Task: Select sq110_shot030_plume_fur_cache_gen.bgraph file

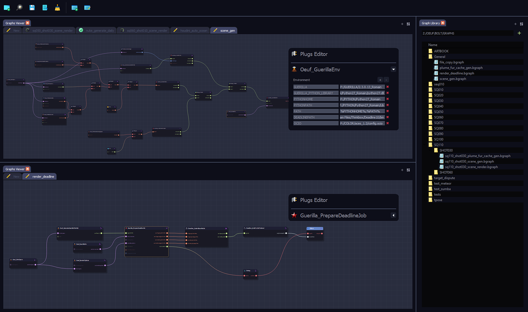Action: click(x=478, y=156)
